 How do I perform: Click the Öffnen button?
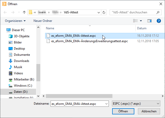[123, 111]
